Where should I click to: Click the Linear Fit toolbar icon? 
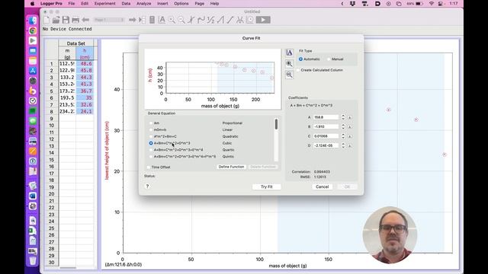230,20
